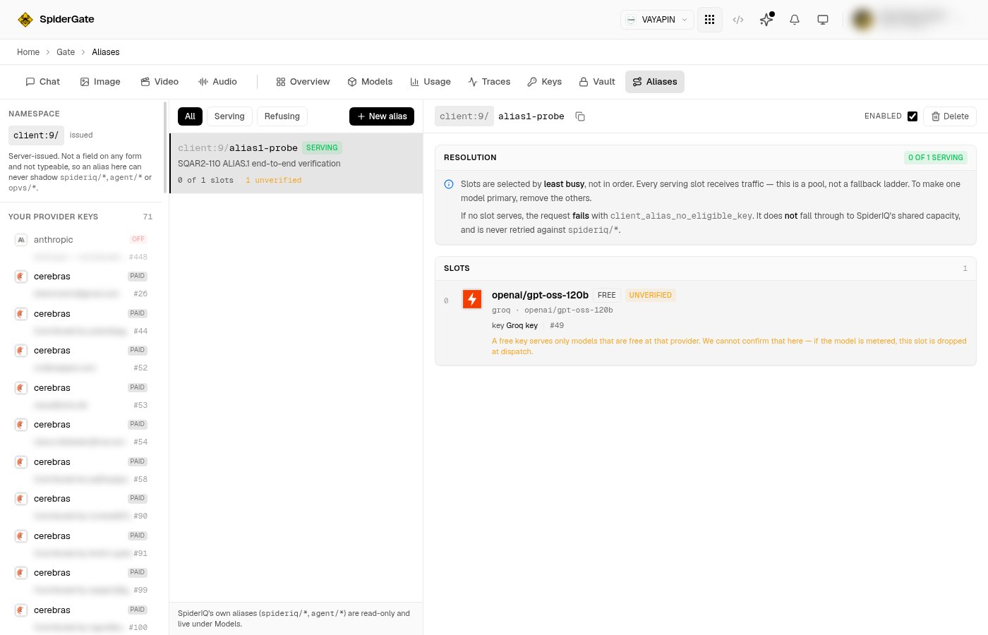The width and height of the screenshot is (988, 635).
Task: Click the cerebras icon for key #52
Action: point(21,351)
